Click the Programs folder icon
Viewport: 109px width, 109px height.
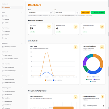pos(3,31)
